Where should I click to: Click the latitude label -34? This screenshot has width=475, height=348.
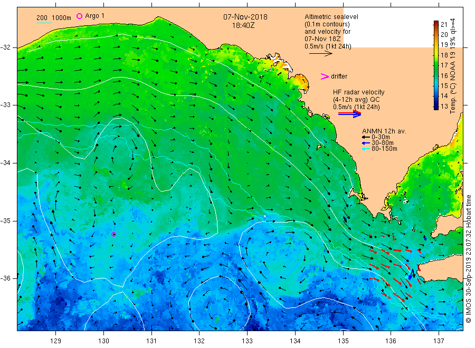(5, 163)
